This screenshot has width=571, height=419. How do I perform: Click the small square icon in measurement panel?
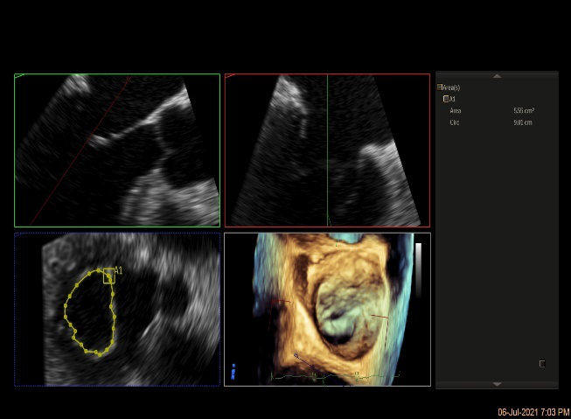pos(542,363)
